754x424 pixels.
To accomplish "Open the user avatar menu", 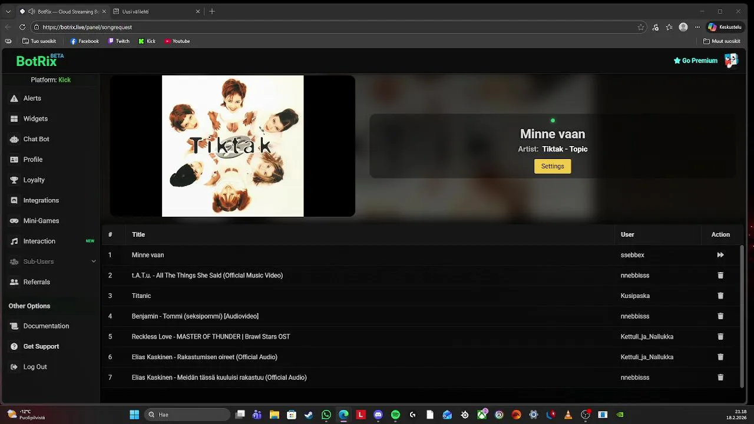I will [x=731, y=60].
